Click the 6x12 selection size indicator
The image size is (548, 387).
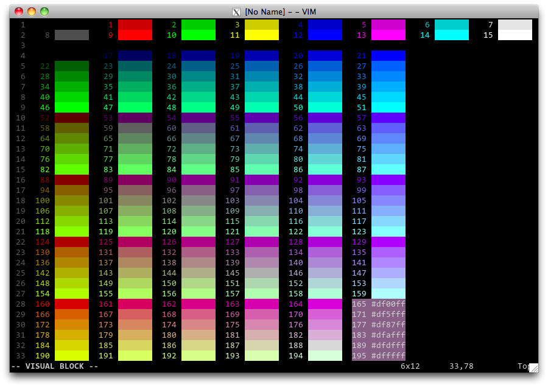click(x=410, y=366)
